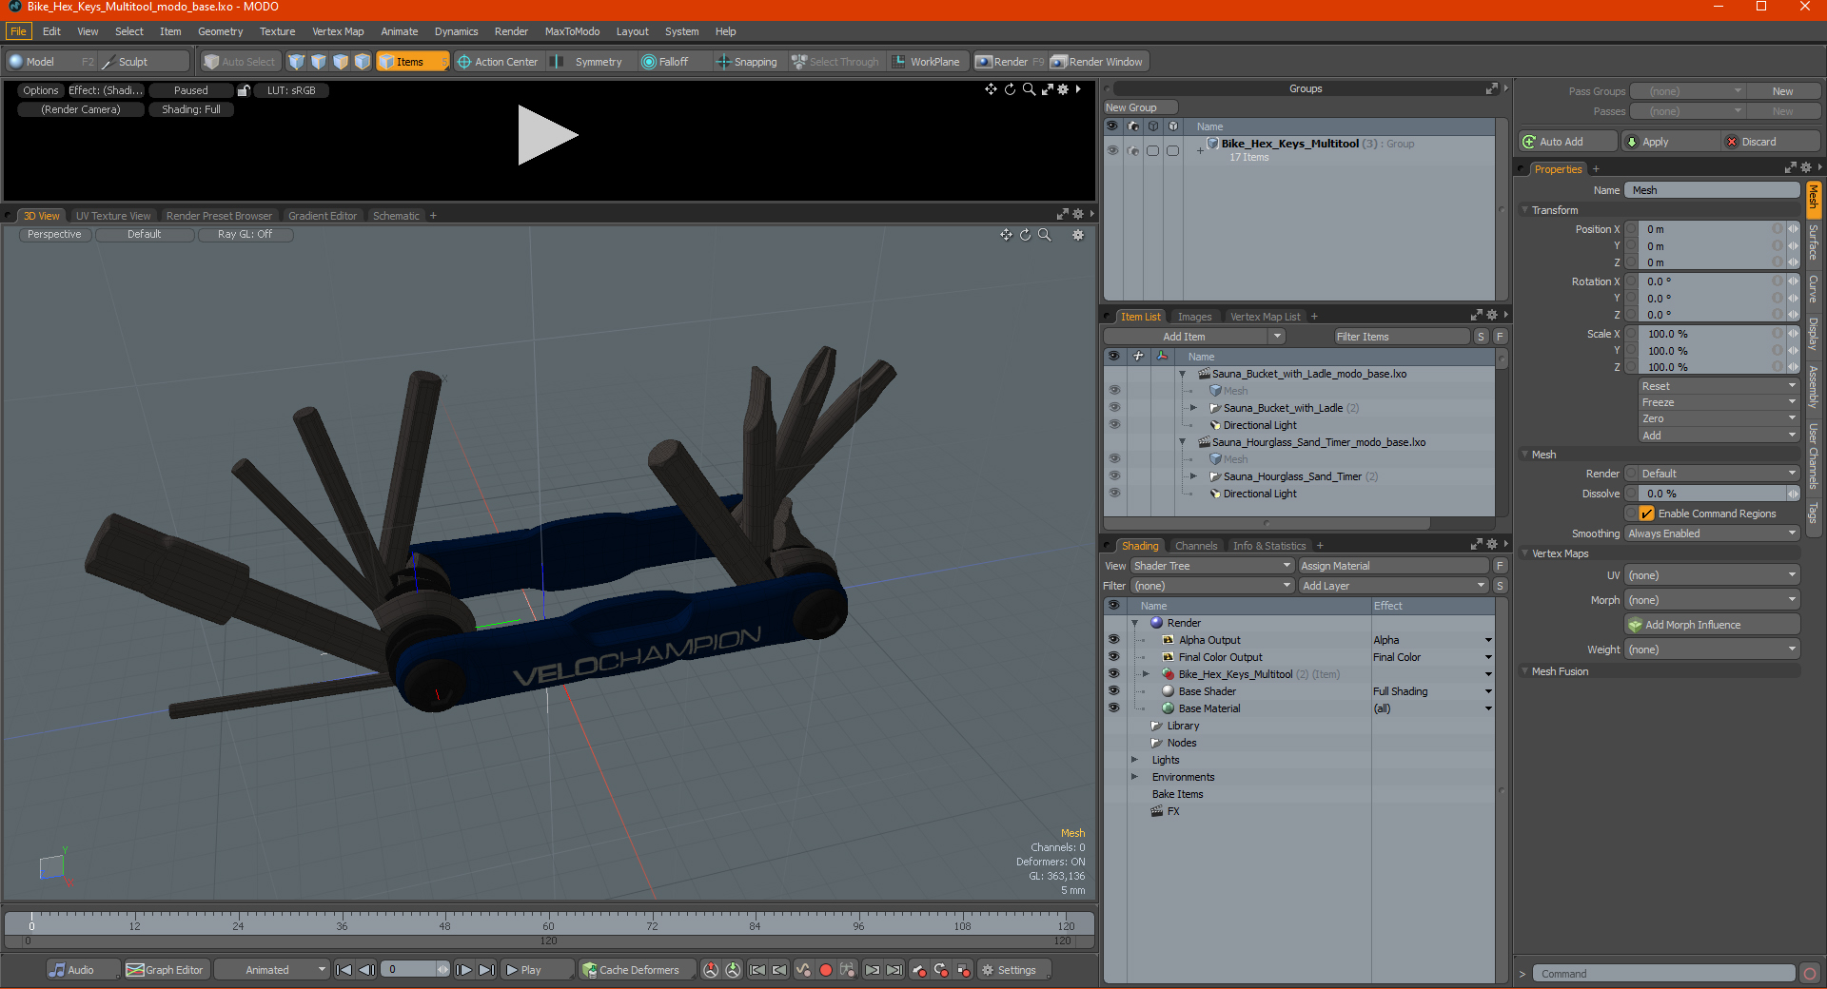Image resolution: width=1827 pixels, height=989 pixels.
Task: Open the Add Item dropdown
Action: 1194,337
